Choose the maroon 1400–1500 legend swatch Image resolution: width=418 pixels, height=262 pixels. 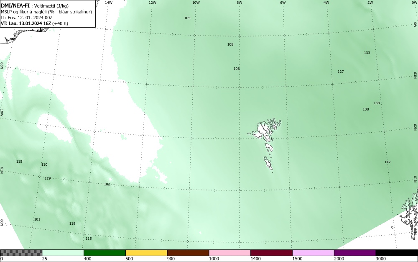click(x=271, y=253)
